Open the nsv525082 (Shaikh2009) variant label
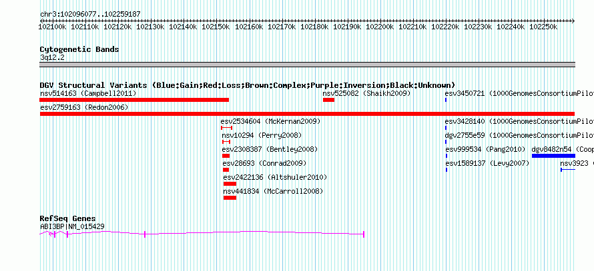Viewport: 594px width, 271px height. (x=366, y=93)
